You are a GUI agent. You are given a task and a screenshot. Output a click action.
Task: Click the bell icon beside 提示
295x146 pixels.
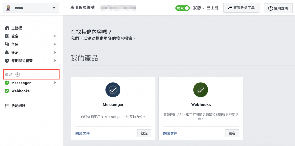coord(7,52)
